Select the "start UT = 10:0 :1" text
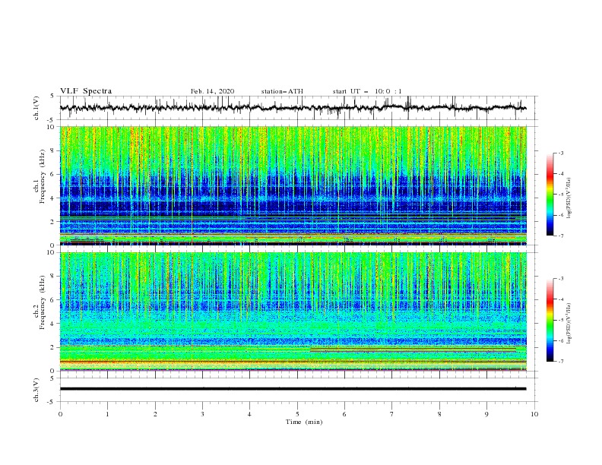The width and height of the screenshot is (602, 465). (x=367, y=91)
